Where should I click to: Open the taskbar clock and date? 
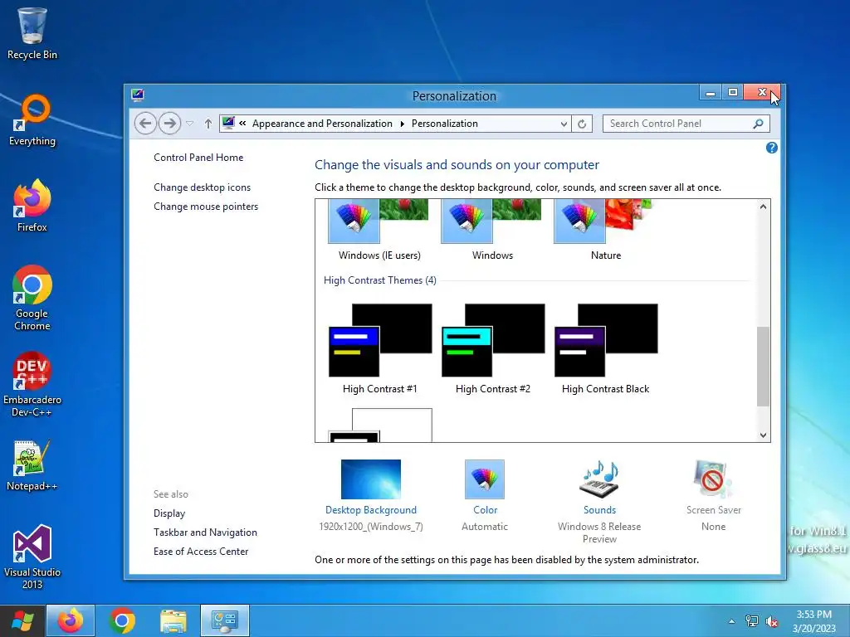point(813,621)
